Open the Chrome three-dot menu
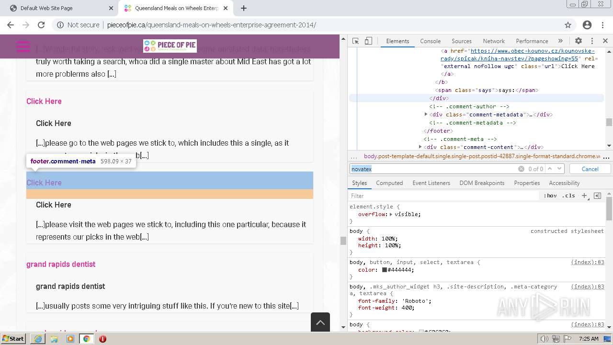 (x=603, y=25)
